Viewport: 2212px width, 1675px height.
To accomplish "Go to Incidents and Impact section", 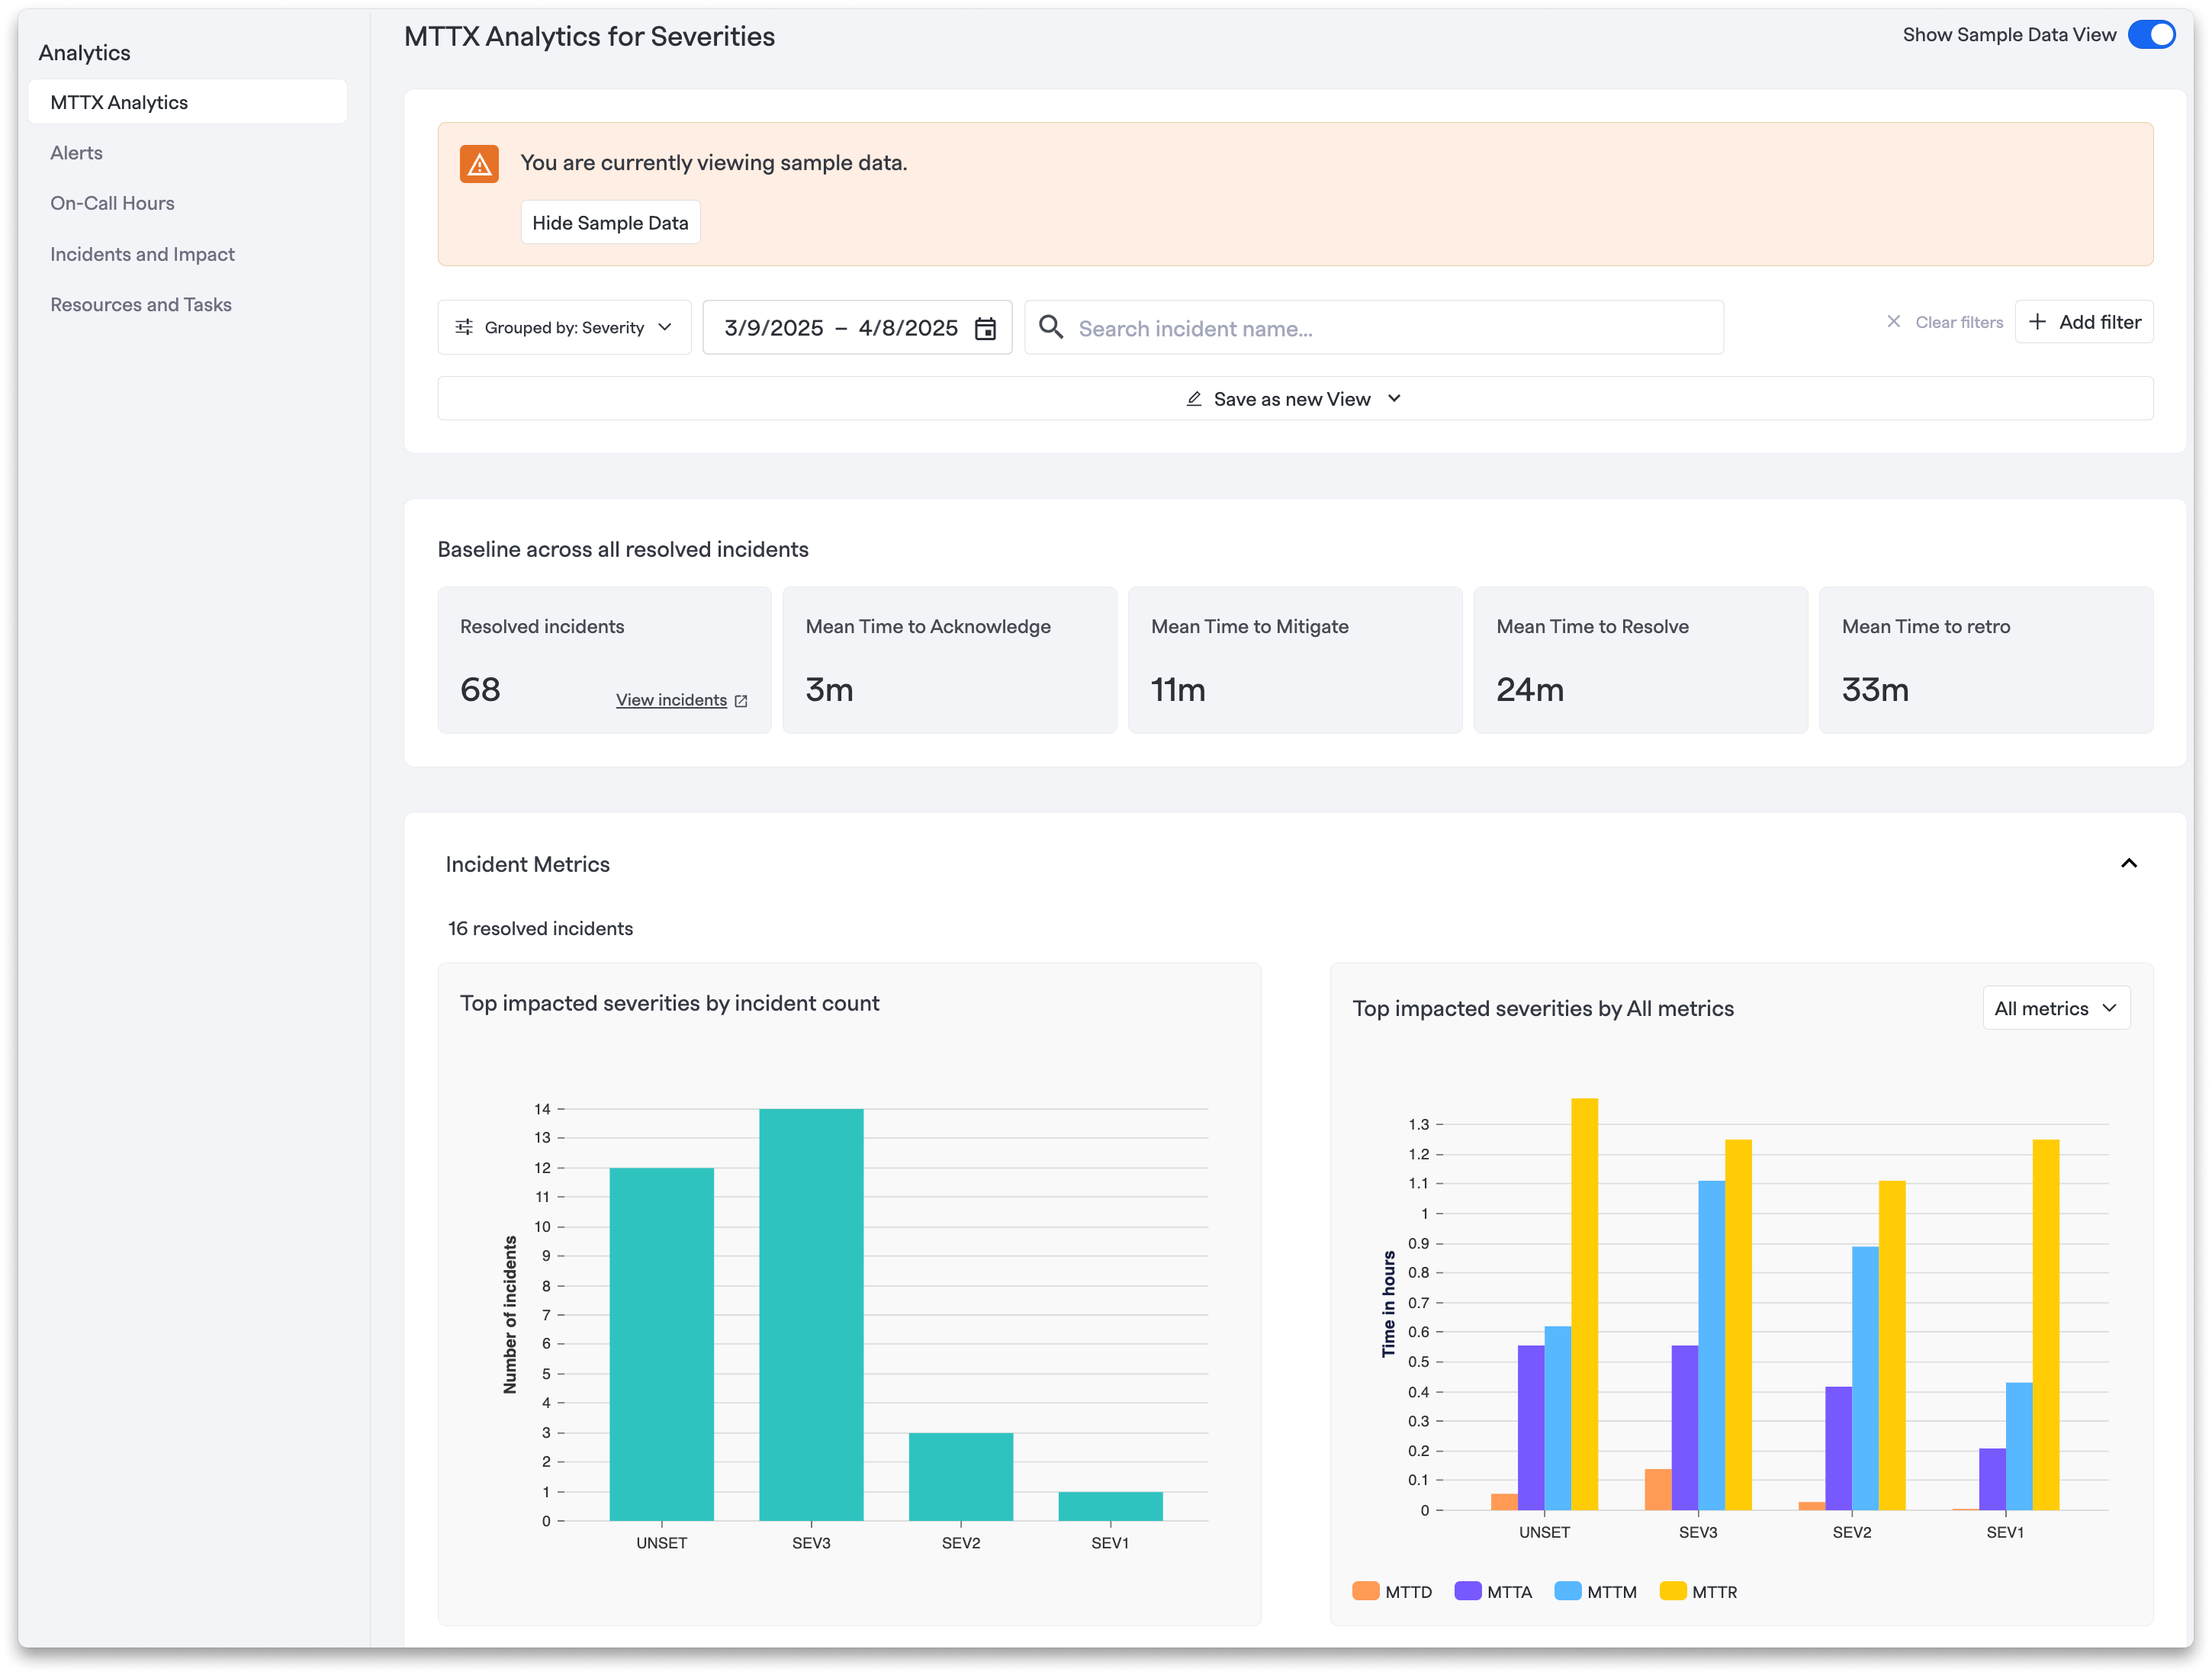I will pyautogui.click(x=143, y=254).
